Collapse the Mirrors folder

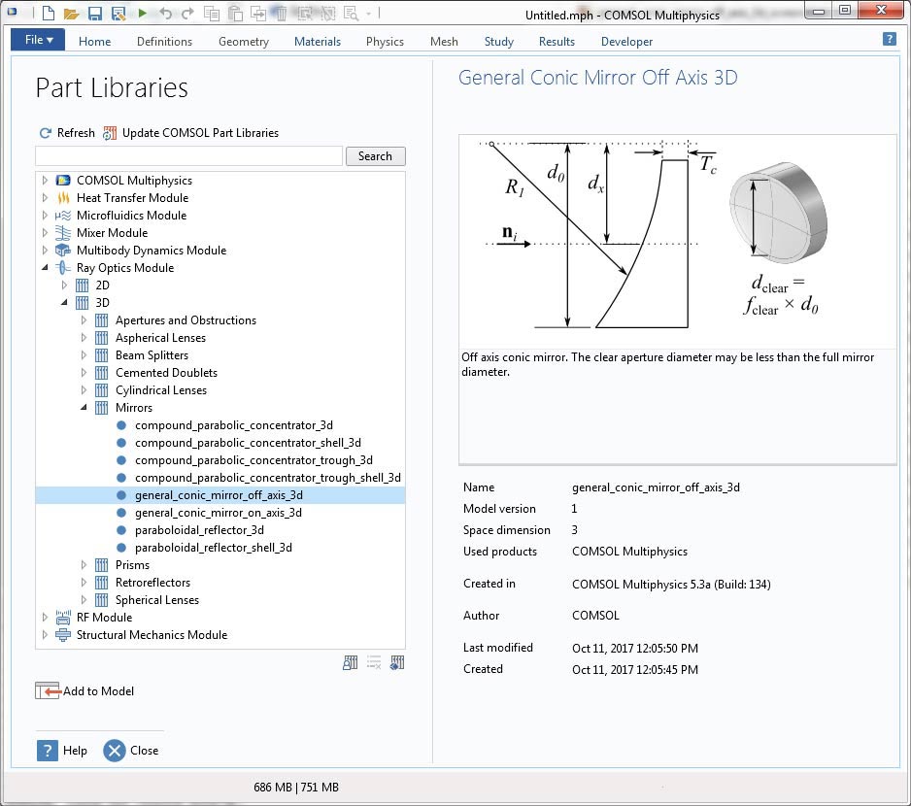[84, 408]
